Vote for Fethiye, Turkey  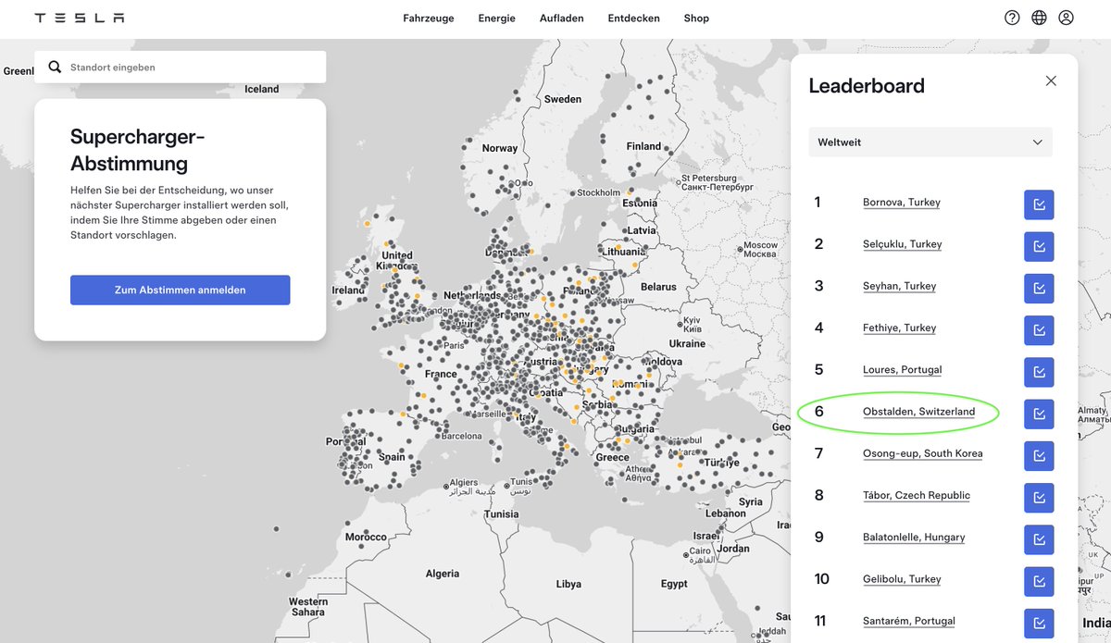tap(1039, 330)
